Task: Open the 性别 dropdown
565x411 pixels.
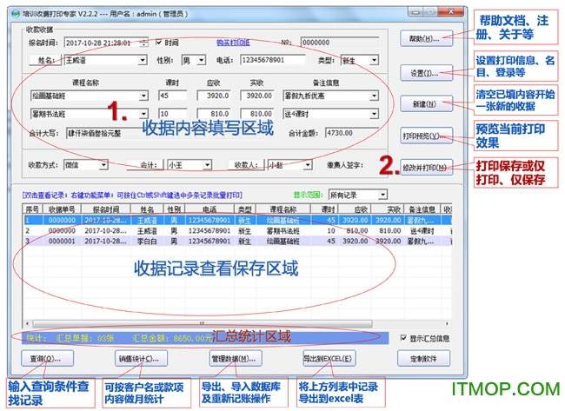Action: [202, 60]
